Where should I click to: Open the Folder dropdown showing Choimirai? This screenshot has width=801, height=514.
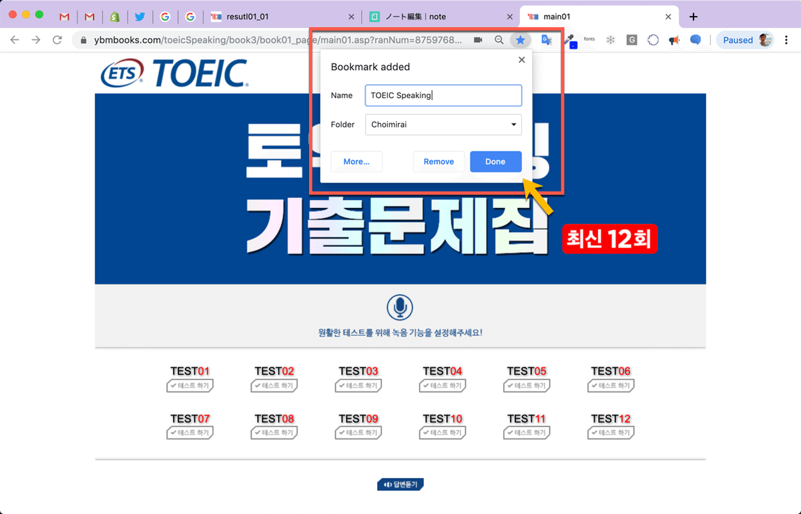click(443, 125)
